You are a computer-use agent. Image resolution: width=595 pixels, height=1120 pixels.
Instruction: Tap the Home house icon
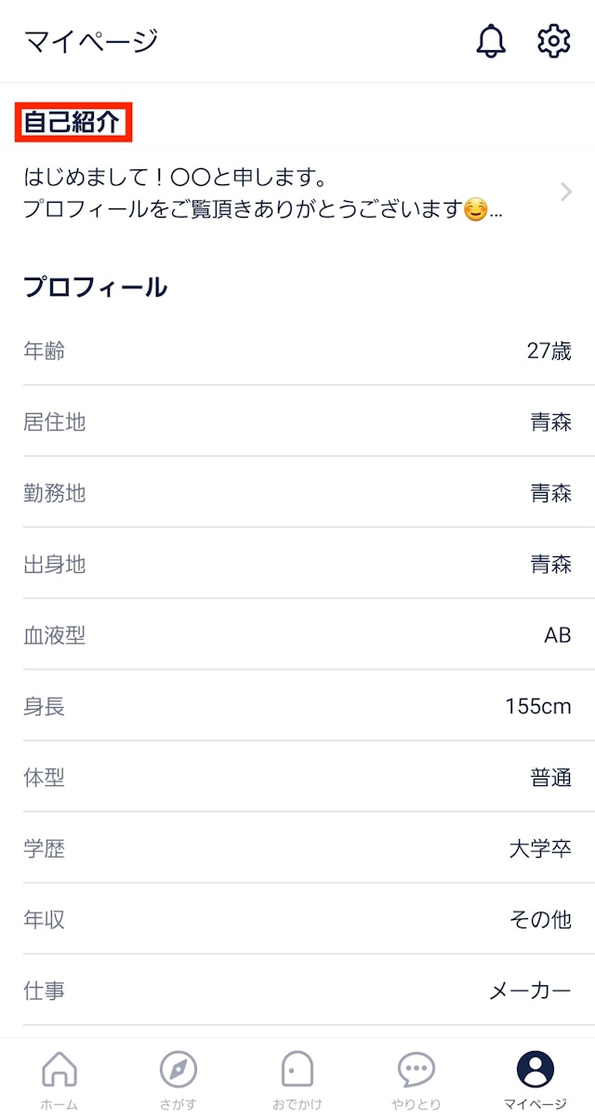tap(59, 1070)
